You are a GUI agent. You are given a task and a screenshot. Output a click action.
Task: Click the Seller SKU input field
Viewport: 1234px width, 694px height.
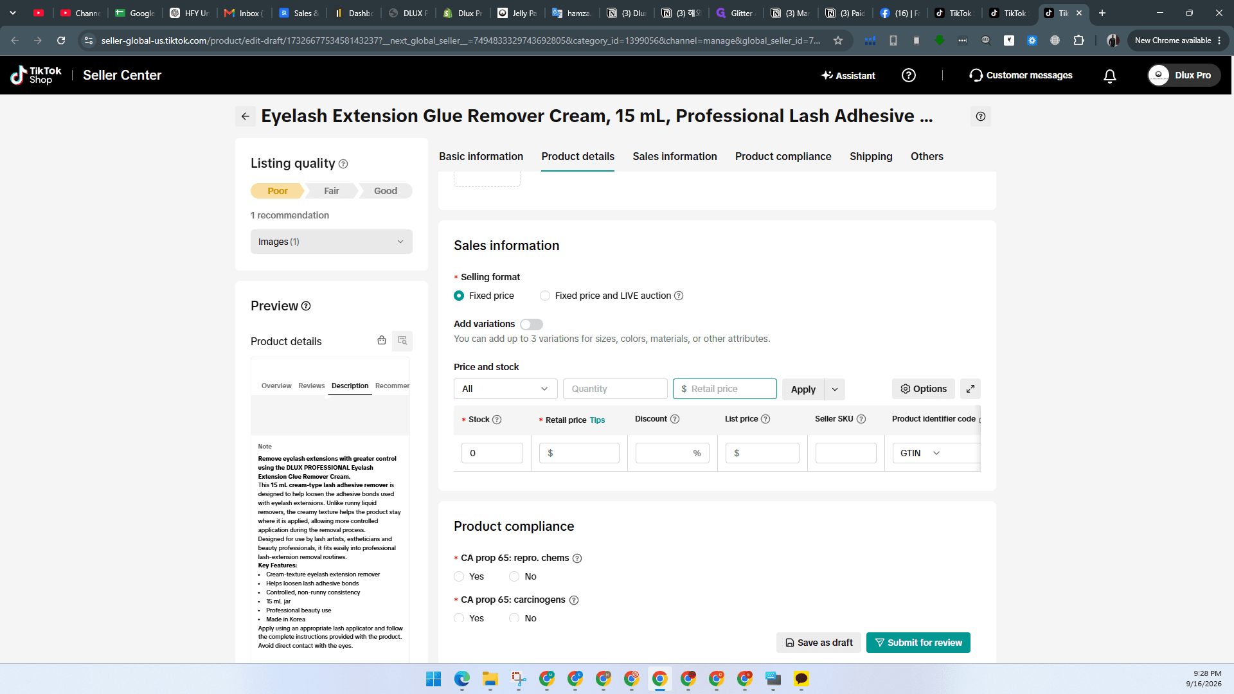click(x=846, y=453)
